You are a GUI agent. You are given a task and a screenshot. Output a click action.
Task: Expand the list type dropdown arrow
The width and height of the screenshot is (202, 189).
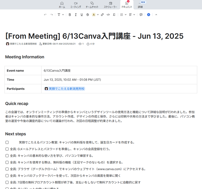click(x=125, y=15)
